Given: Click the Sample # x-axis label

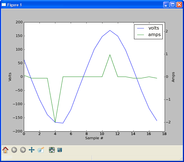Looking at the screenshot, I should [x=94, y=138].
